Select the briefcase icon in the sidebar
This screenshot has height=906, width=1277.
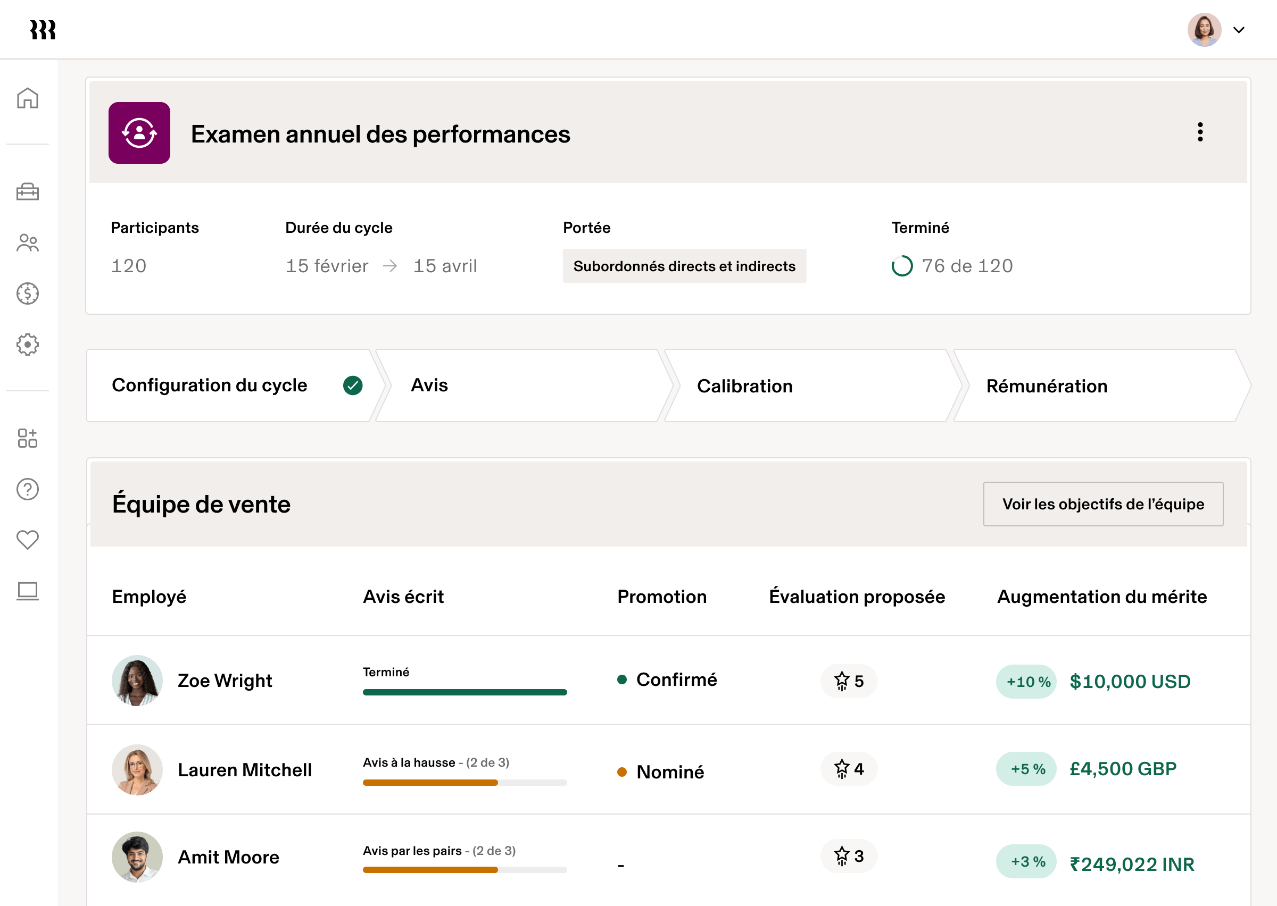pos(27,192)
